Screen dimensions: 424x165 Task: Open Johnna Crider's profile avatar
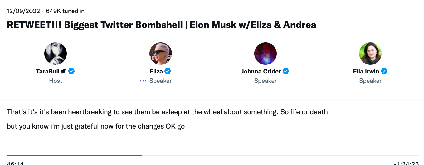[x=266, y=54]
